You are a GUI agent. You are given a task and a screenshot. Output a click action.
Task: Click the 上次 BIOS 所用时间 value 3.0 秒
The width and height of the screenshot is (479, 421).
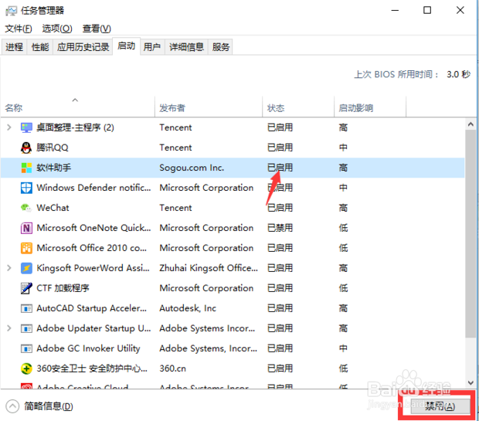click(459, 74)
